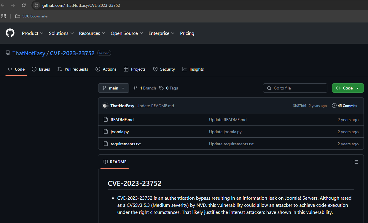The image size is (368, 223).
Task: Expand the main branch dropdown
Action: tap(114, 88)
